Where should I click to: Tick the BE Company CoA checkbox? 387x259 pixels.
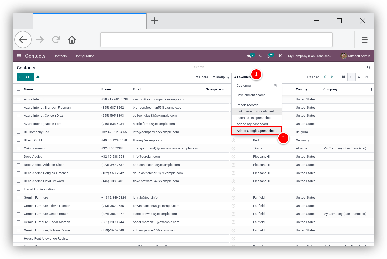click(18, 132)
